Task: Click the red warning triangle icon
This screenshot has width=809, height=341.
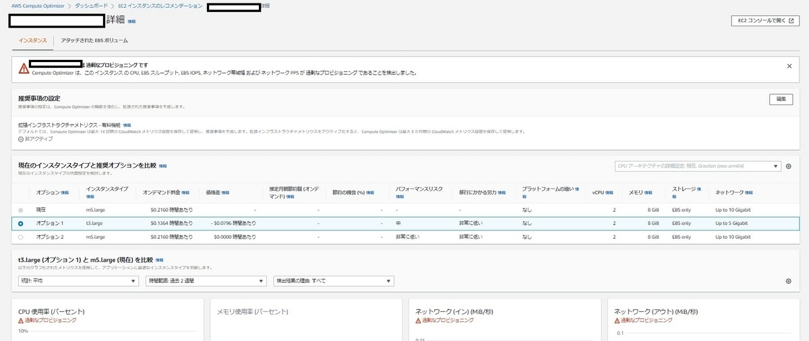Action: [x=24, y=68]
